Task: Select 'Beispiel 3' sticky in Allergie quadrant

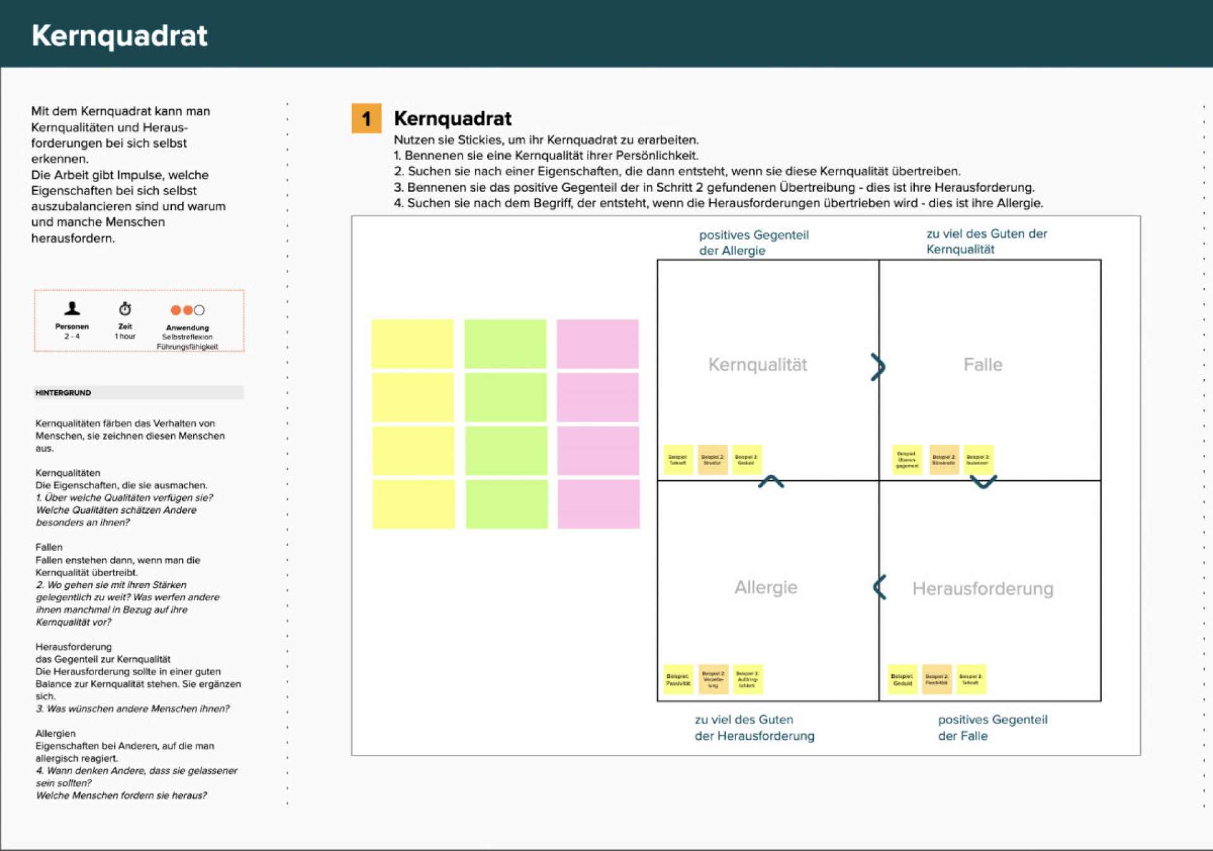Action: coord(747,679)
